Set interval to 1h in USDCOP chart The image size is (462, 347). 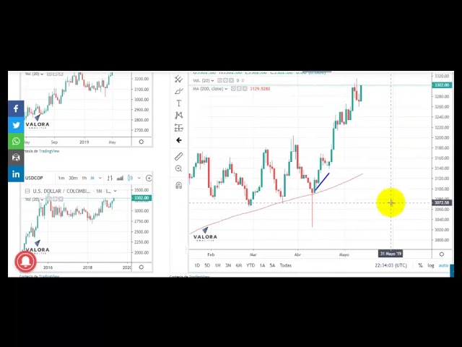(84, 178)
